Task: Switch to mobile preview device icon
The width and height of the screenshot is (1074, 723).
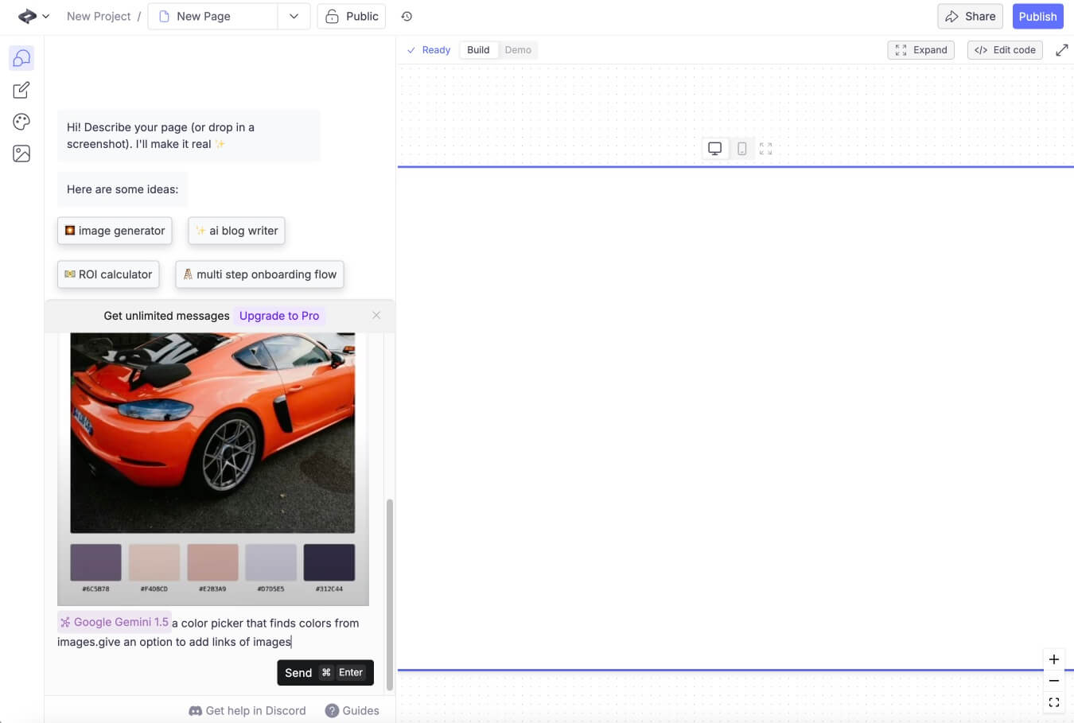Action: [x=741, y=149]
